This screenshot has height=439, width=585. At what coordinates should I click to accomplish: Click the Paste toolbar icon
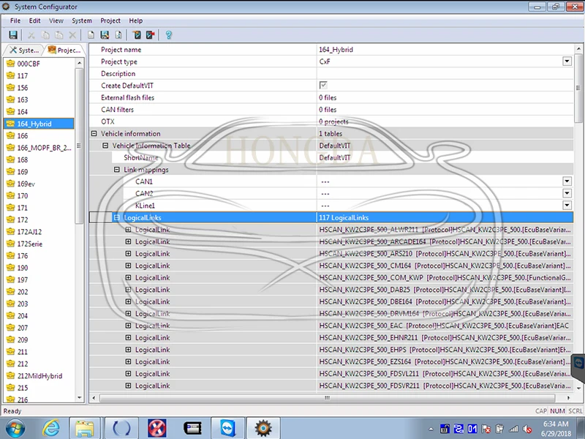click(59, 35)
